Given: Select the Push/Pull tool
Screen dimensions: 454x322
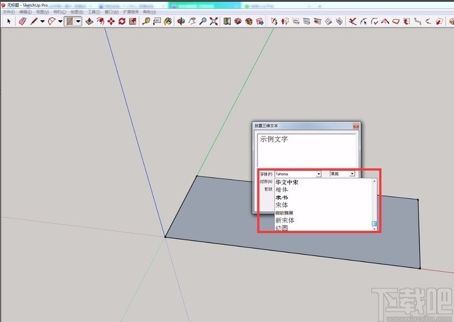Looking at the screenshot, I should pos(89,21).
